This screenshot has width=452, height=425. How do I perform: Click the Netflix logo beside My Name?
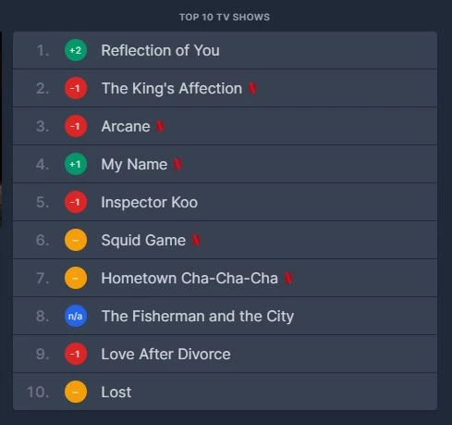(177, 164)
